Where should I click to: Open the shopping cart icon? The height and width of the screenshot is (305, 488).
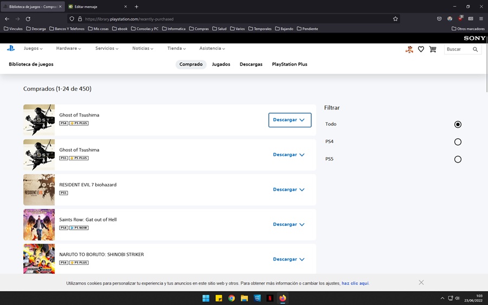coord(433,49)
